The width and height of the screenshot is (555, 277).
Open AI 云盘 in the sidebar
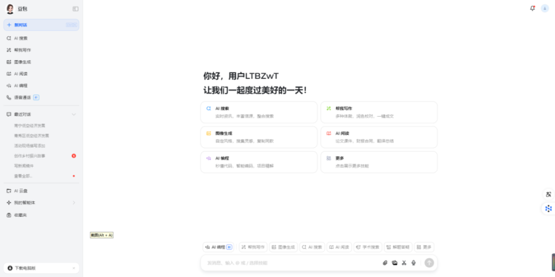(42, 191)
